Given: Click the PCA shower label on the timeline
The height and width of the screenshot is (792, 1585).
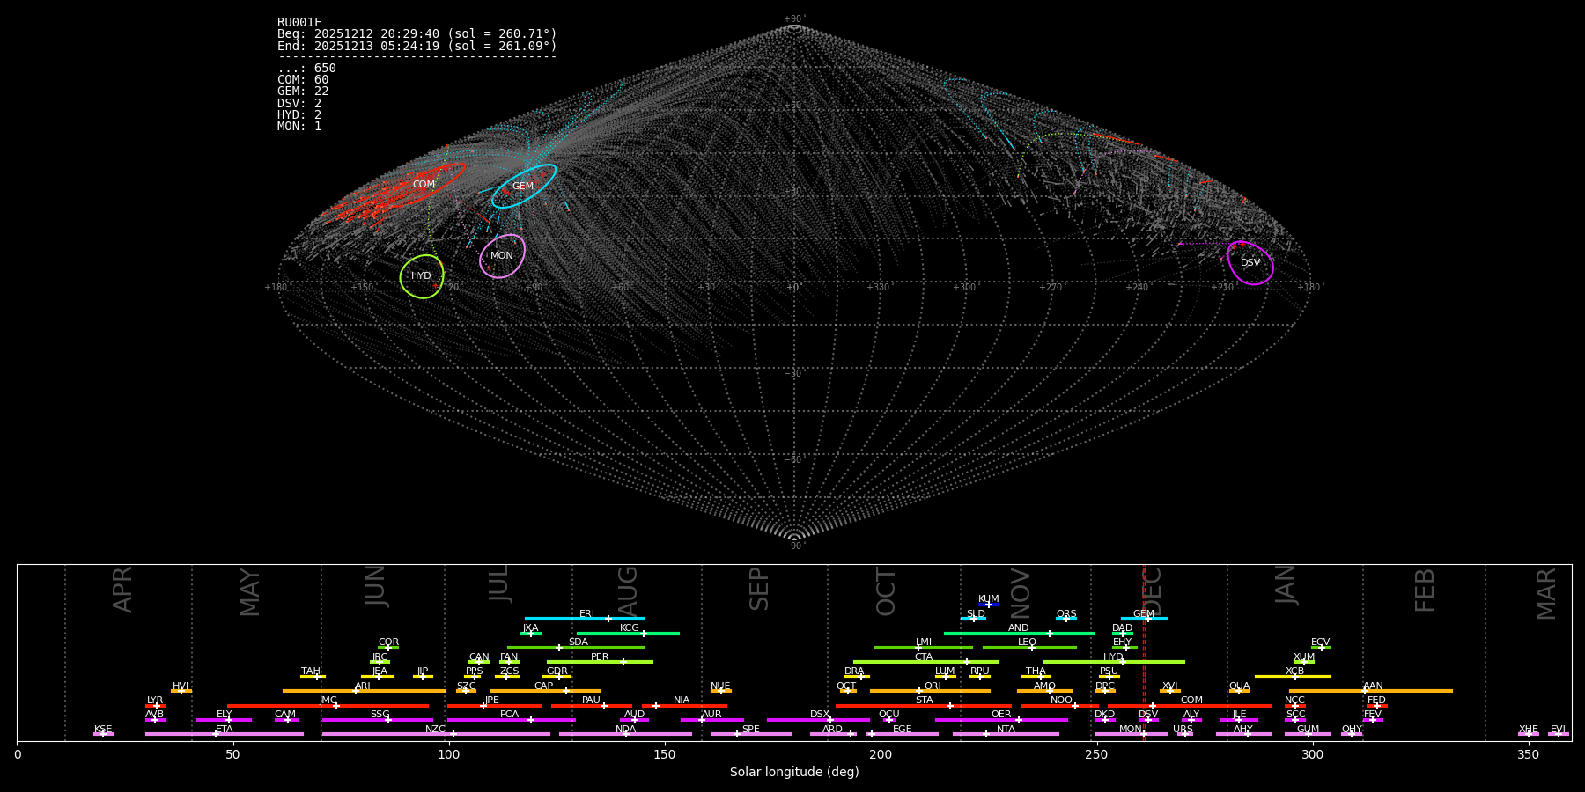Looking at the screenshot, I should click(x=509, y=715).
